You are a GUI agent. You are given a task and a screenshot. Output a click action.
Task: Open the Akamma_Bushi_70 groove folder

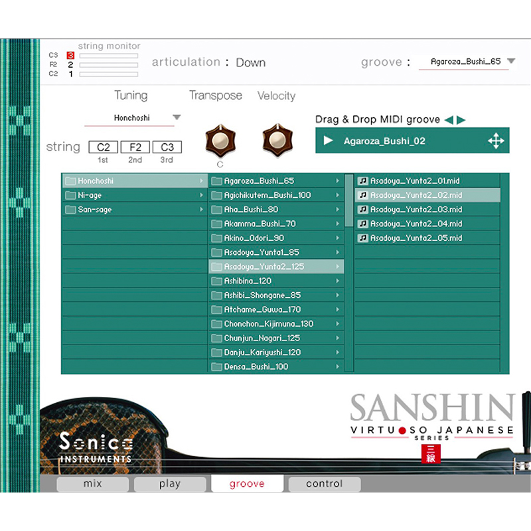(x=276, y=224)
